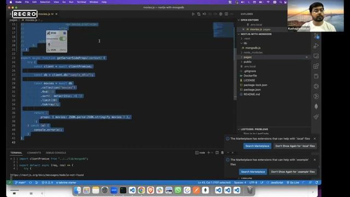Open Finder from the dock
350x197 pixels.
[x=77, y=190]
